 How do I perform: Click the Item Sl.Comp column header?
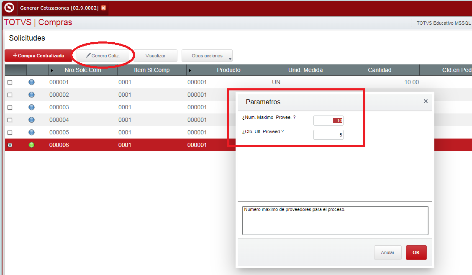click(x=152, y=70)
